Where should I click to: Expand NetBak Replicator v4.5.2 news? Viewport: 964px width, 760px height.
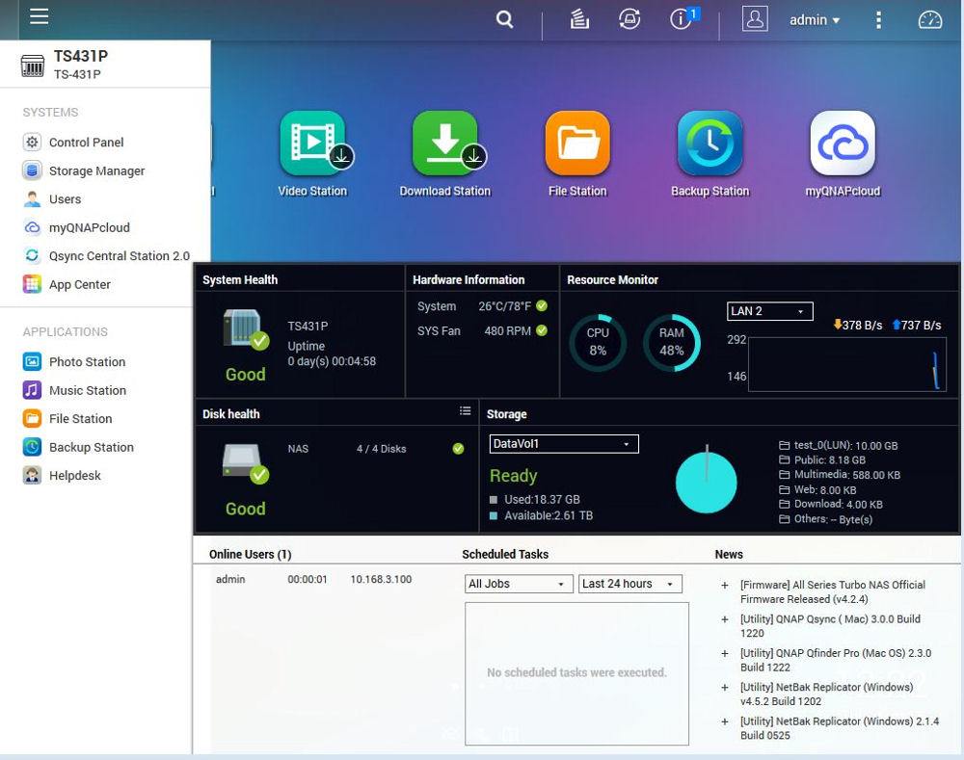coord(725,688)
